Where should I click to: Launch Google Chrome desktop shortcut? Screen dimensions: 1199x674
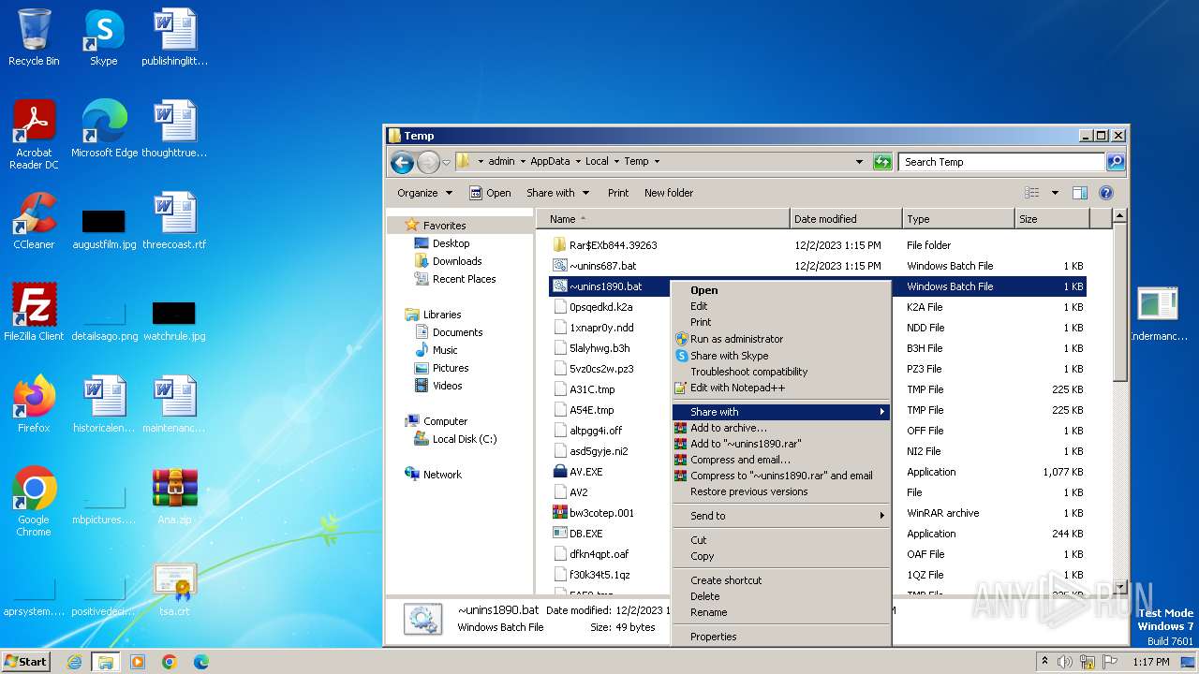click(34, 502)
